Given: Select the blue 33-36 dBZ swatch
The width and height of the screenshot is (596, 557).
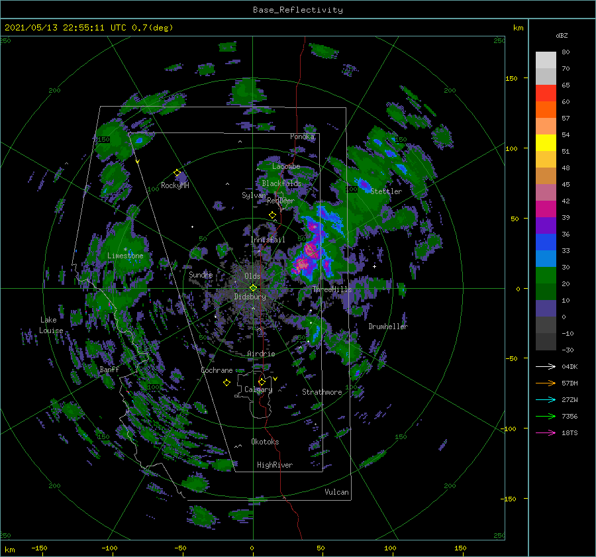Looking at the screenshot, I should 546,242.
